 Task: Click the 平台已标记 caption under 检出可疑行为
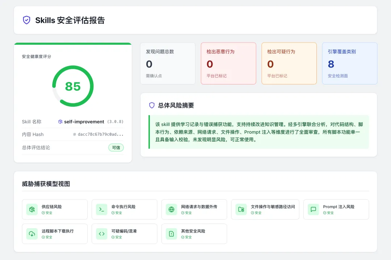[277, 76]
